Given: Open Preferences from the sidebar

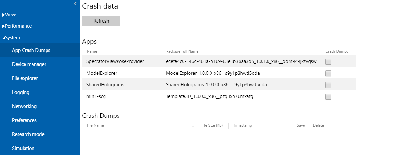Looking at the screenshot, I should coord(24,120).
